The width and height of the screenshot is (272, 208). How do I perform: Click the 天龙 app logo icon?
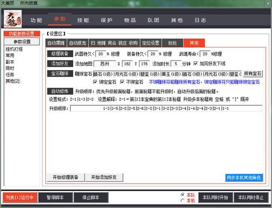coord(12,19)
